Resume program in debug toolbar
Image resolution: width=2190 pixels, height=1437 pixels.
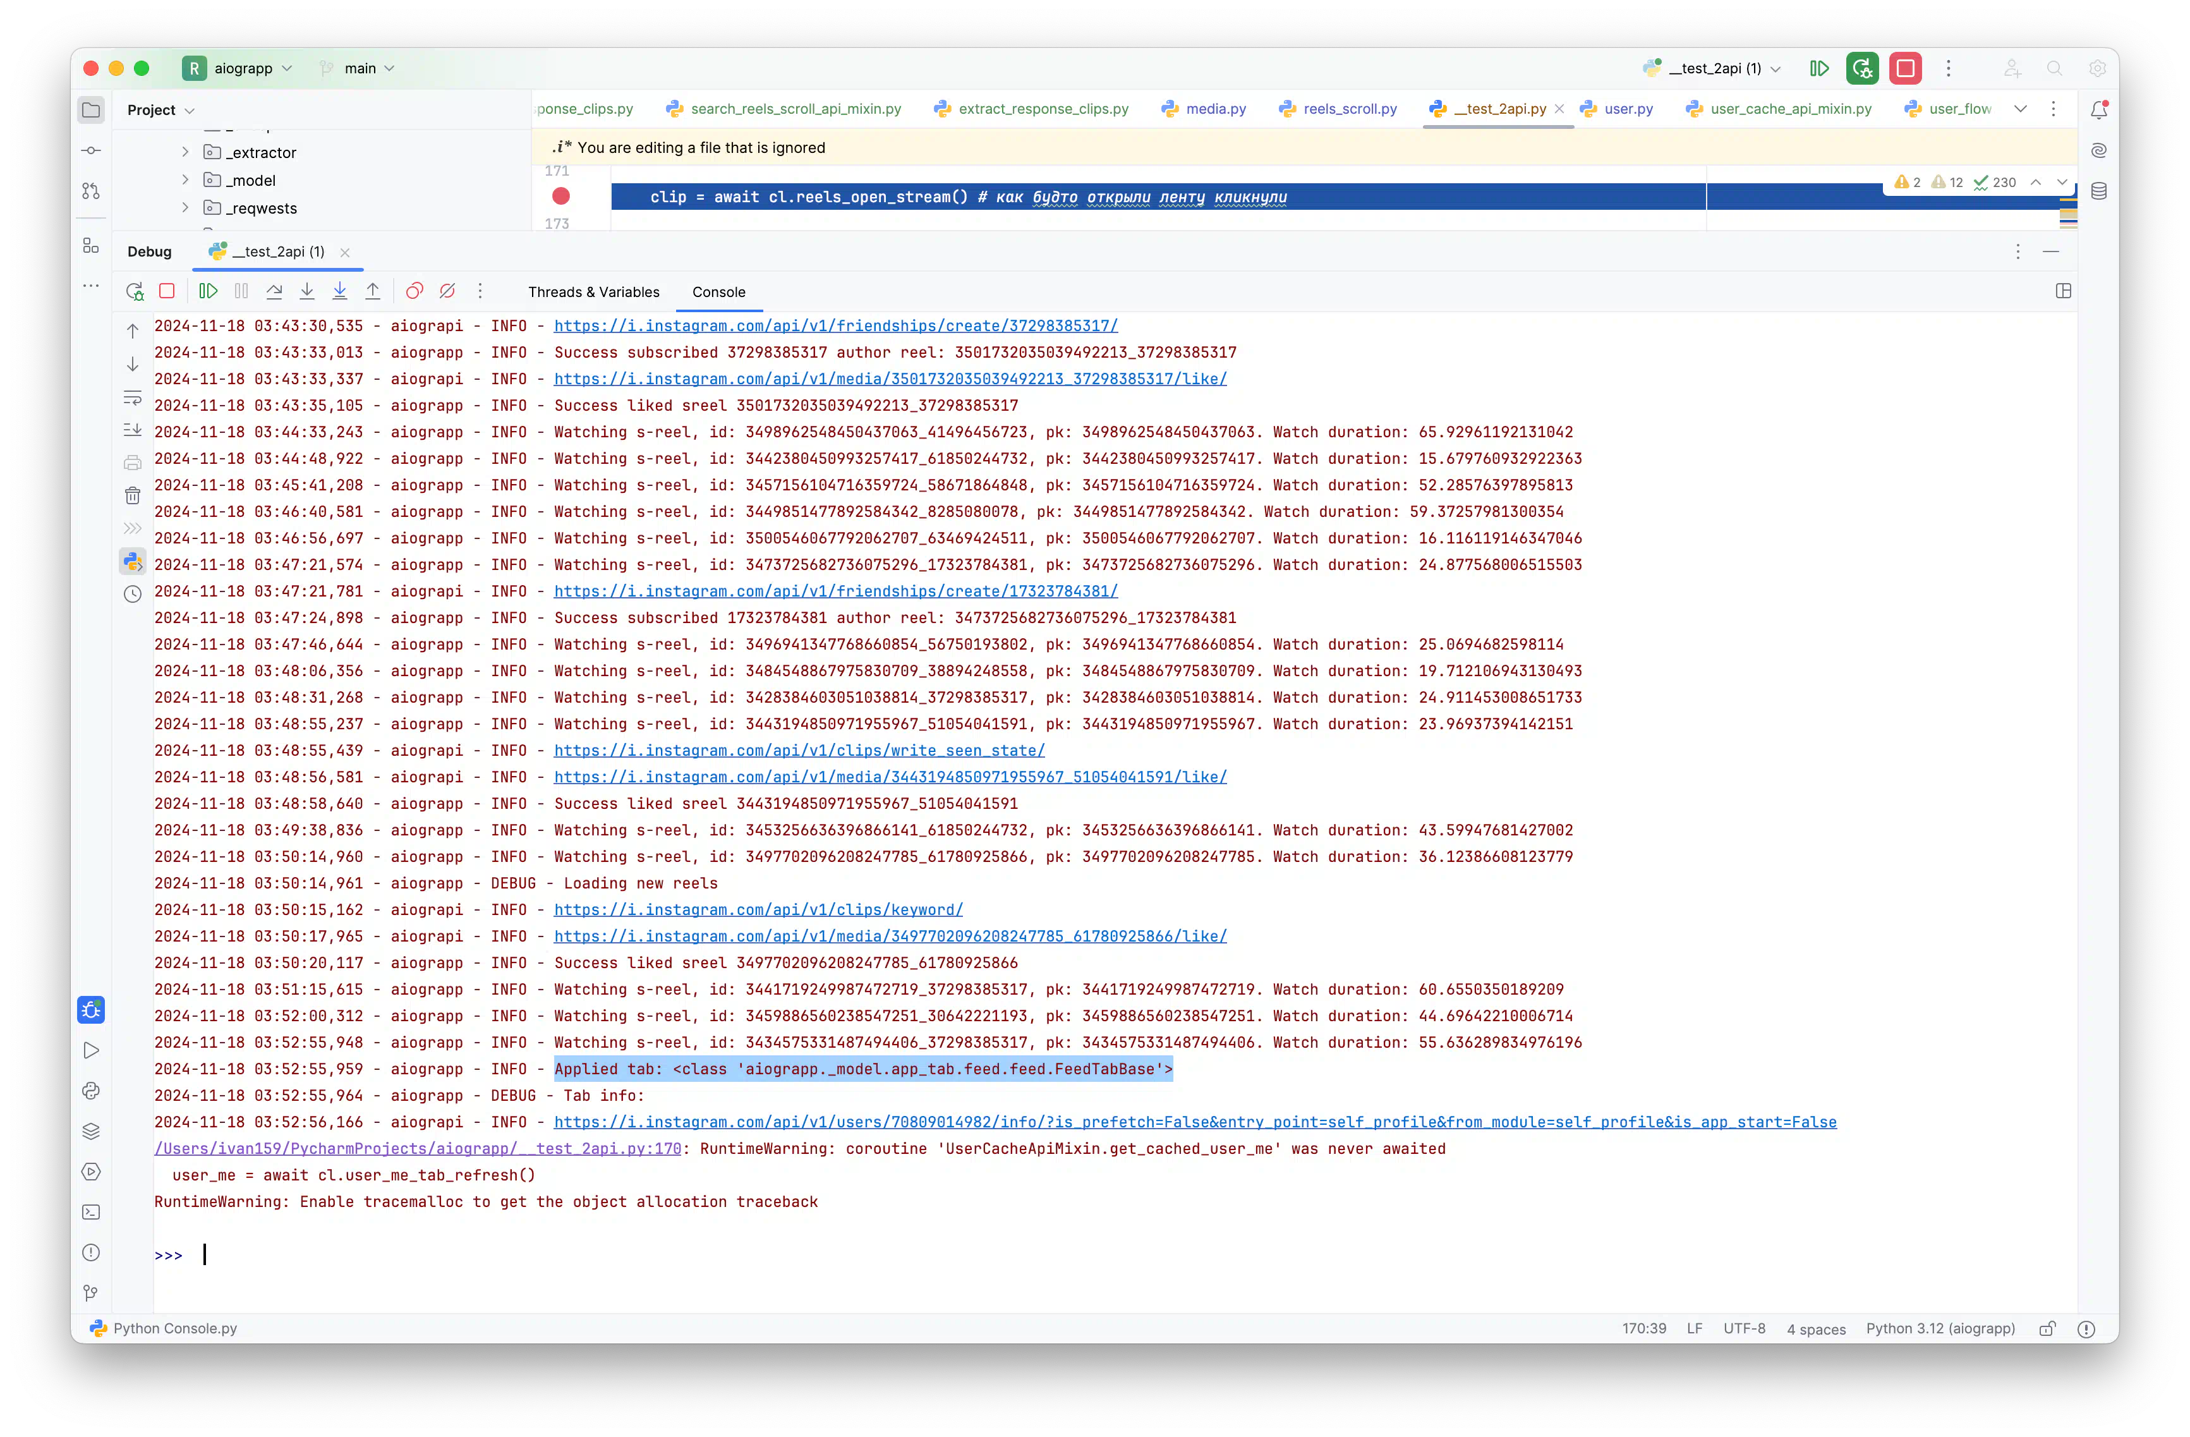(208, 291)
